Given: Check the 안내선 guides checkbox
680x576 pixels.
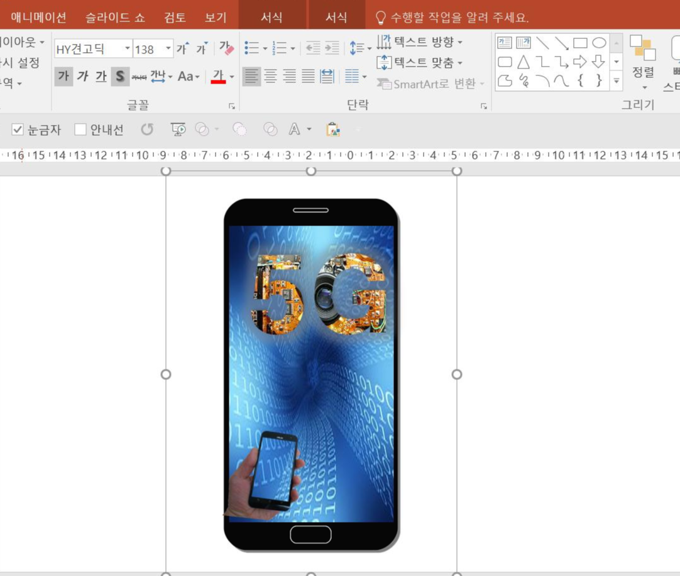Looking at the screenshot, I should 80,129.
